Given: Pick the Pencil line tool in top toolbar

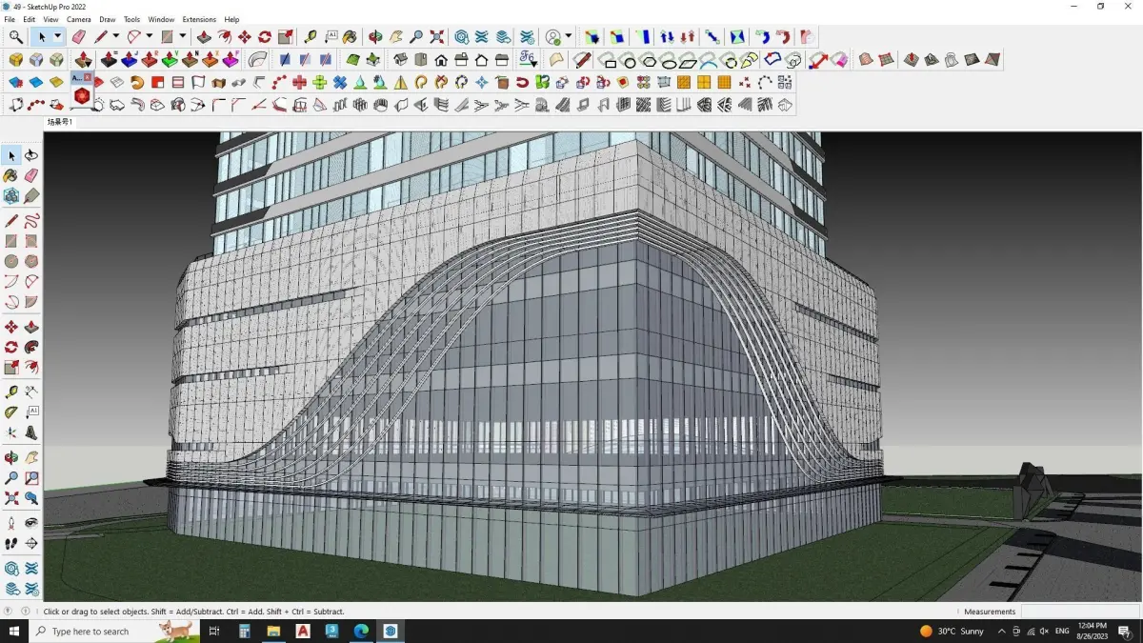Looking at the screenshot, I should [101, 37].
